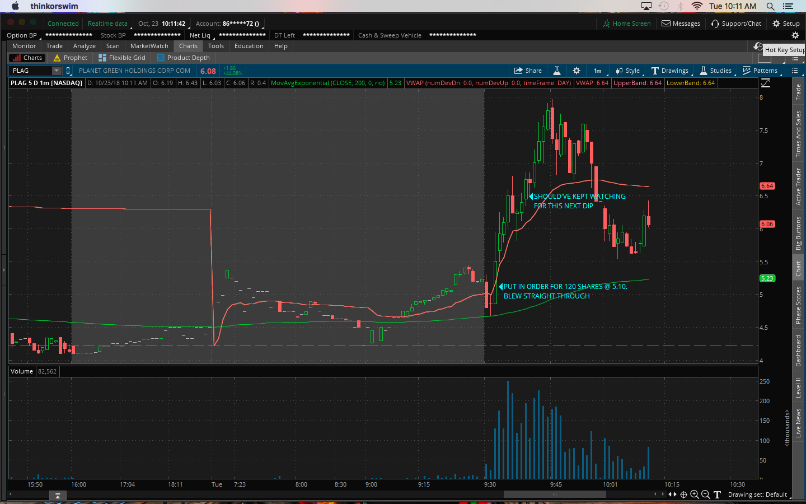Open the Live News sidebar panel

coord(798,423)
